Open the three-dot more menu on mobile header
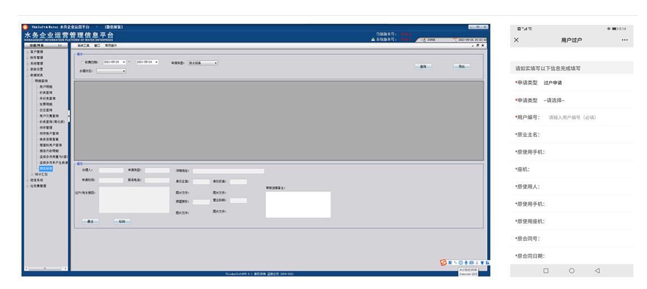Screen dimensions: 647x289 624,40
